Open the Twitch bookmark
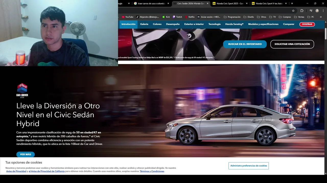Screen dimensions: 327x183 pos(177,17)
